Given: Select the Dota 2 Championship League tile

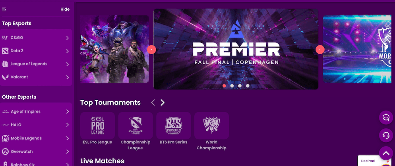Looking at the screenshot, I should pyautogui.click(x=136, y=126).
